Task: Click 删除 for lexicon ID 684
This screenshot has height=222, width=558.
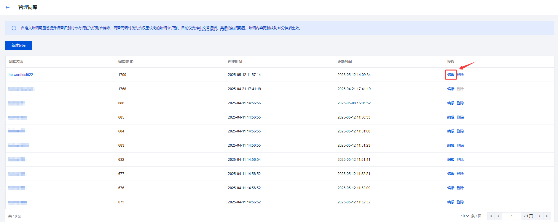Action: click(460, 131)
